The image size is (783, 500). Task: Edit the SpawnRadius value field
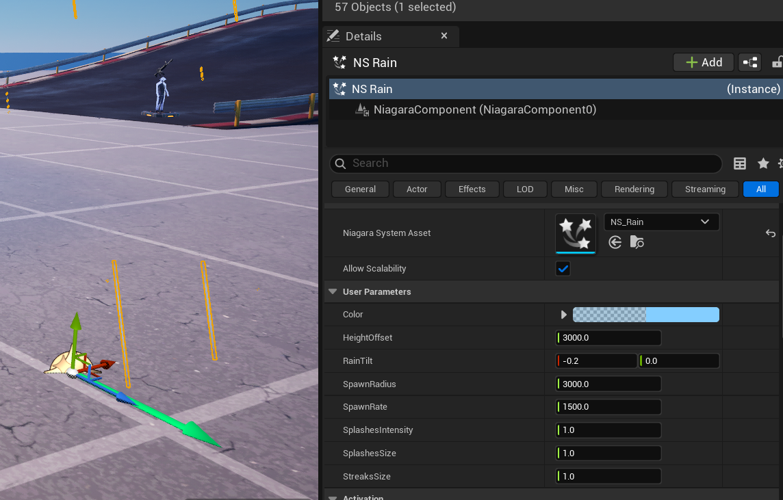(608, 384)
